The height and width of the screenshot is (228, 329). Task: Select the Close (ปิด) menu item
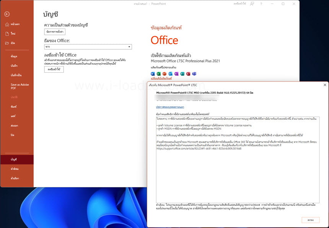[x=12, y=135]
